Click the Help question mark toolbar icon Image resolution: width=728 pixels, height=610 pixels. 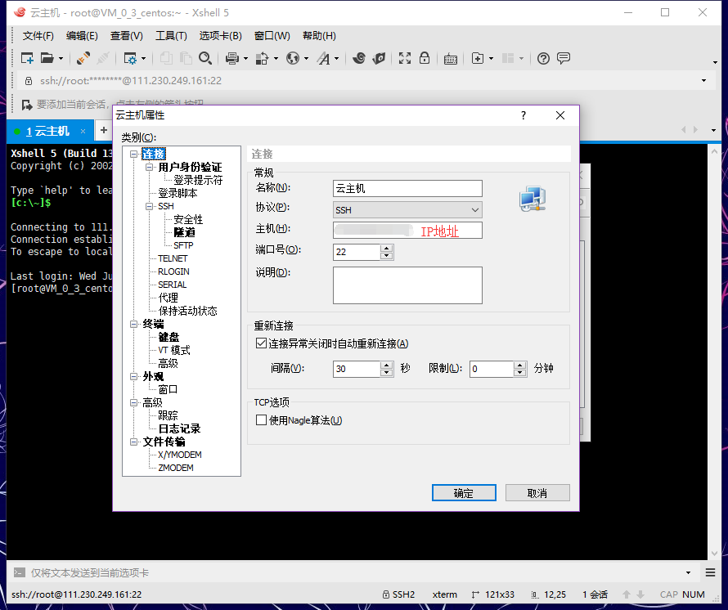(543, 59)
